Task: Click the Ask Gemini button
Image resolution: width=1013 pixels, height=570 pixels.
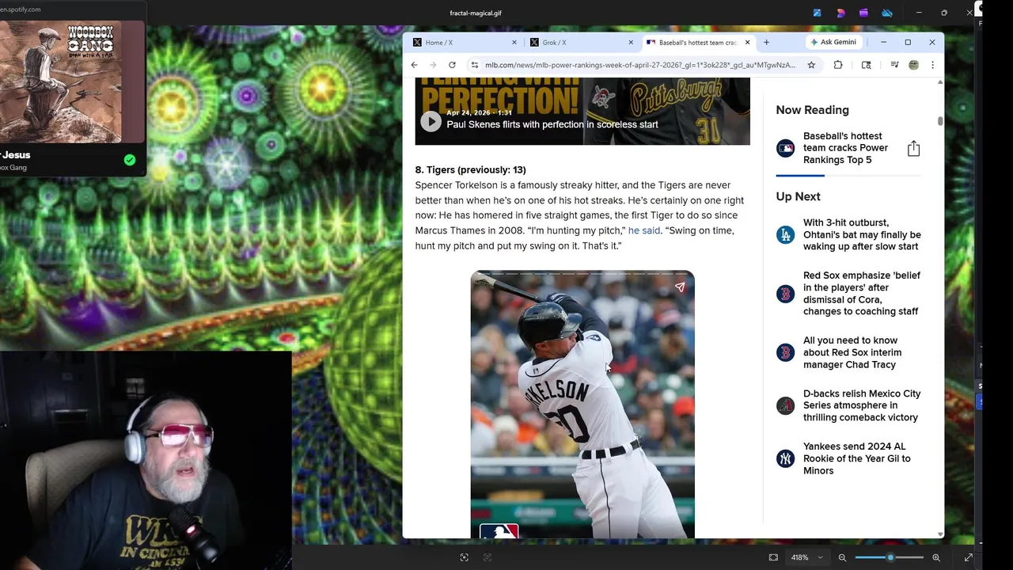Action: 833,42
